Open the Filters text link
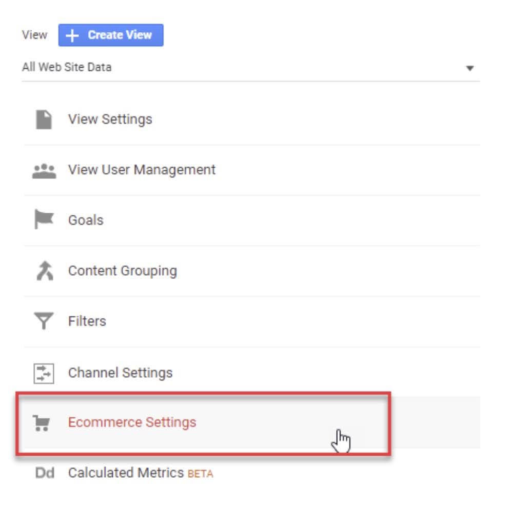The height and width of the screenshot is (530, 507). 87,321
